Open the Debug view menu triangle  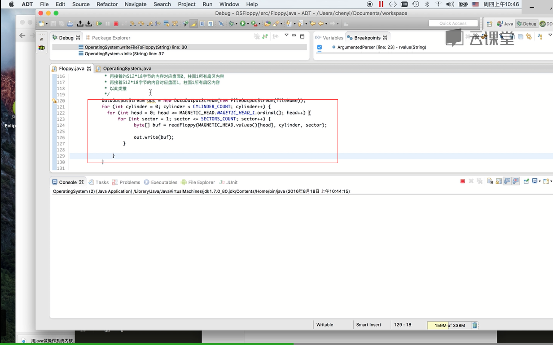click(x=286, y=35)
